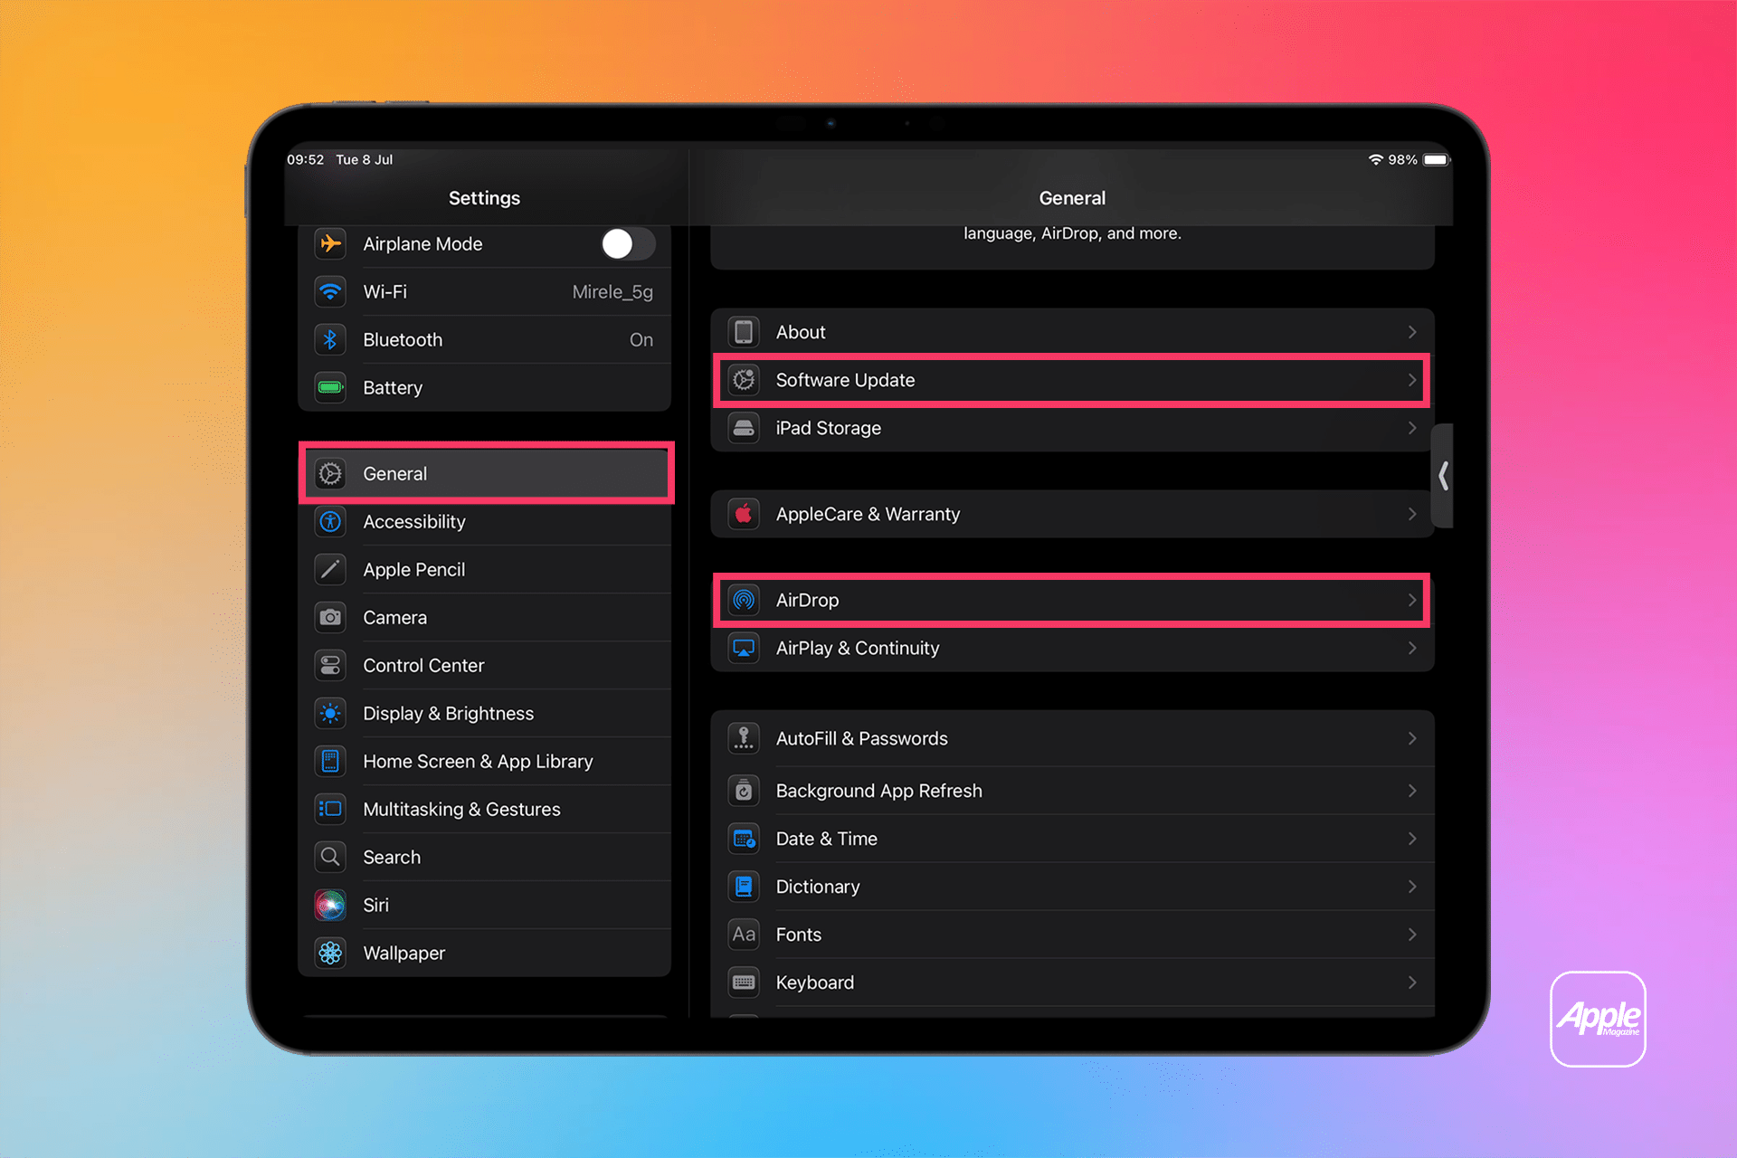The height and width of the screenshot is (1158, 1737).
Task: Tap the side panel collapse handle
Action: [1443, 475]
